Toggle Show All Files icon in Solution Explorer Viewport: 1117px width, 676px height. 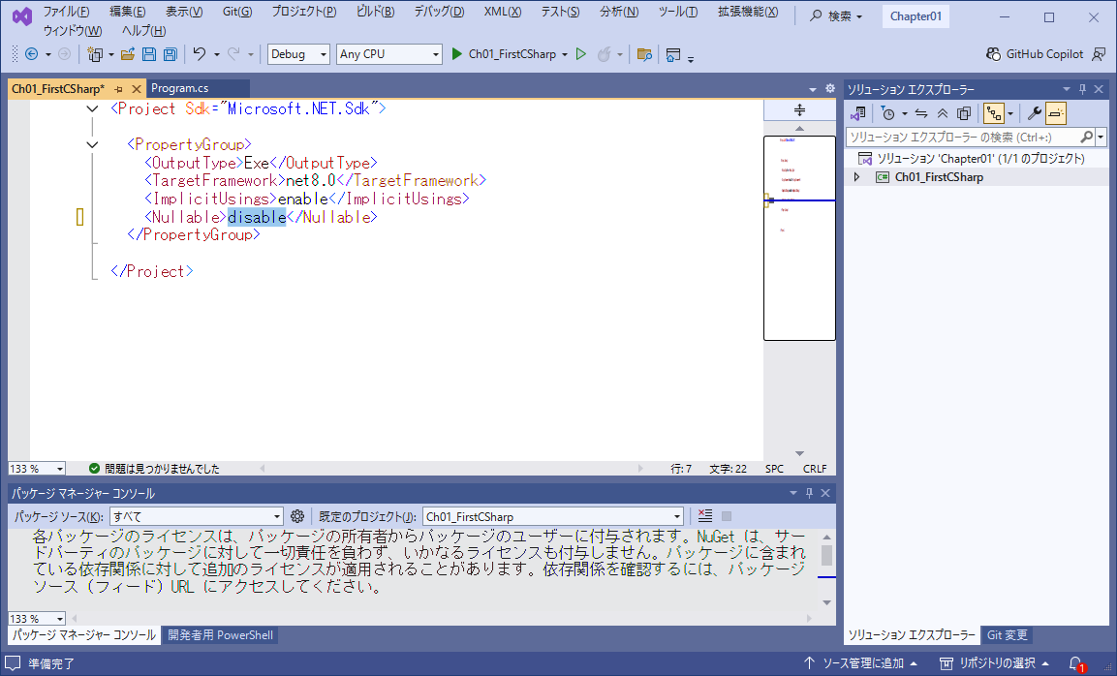[x=964, y=113]
